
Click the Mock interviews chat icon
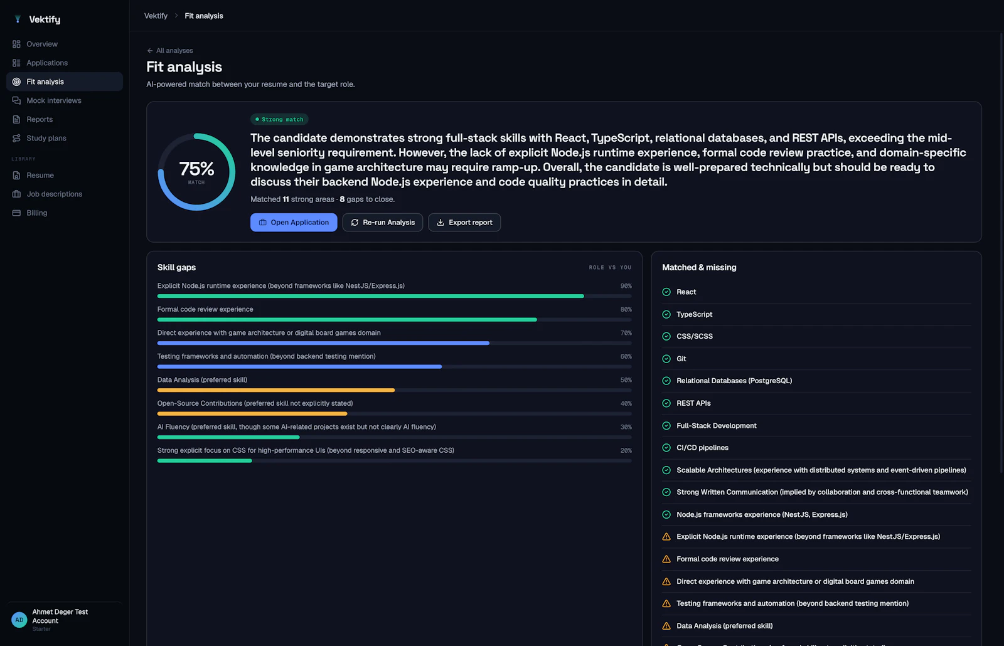click(16, 100)
